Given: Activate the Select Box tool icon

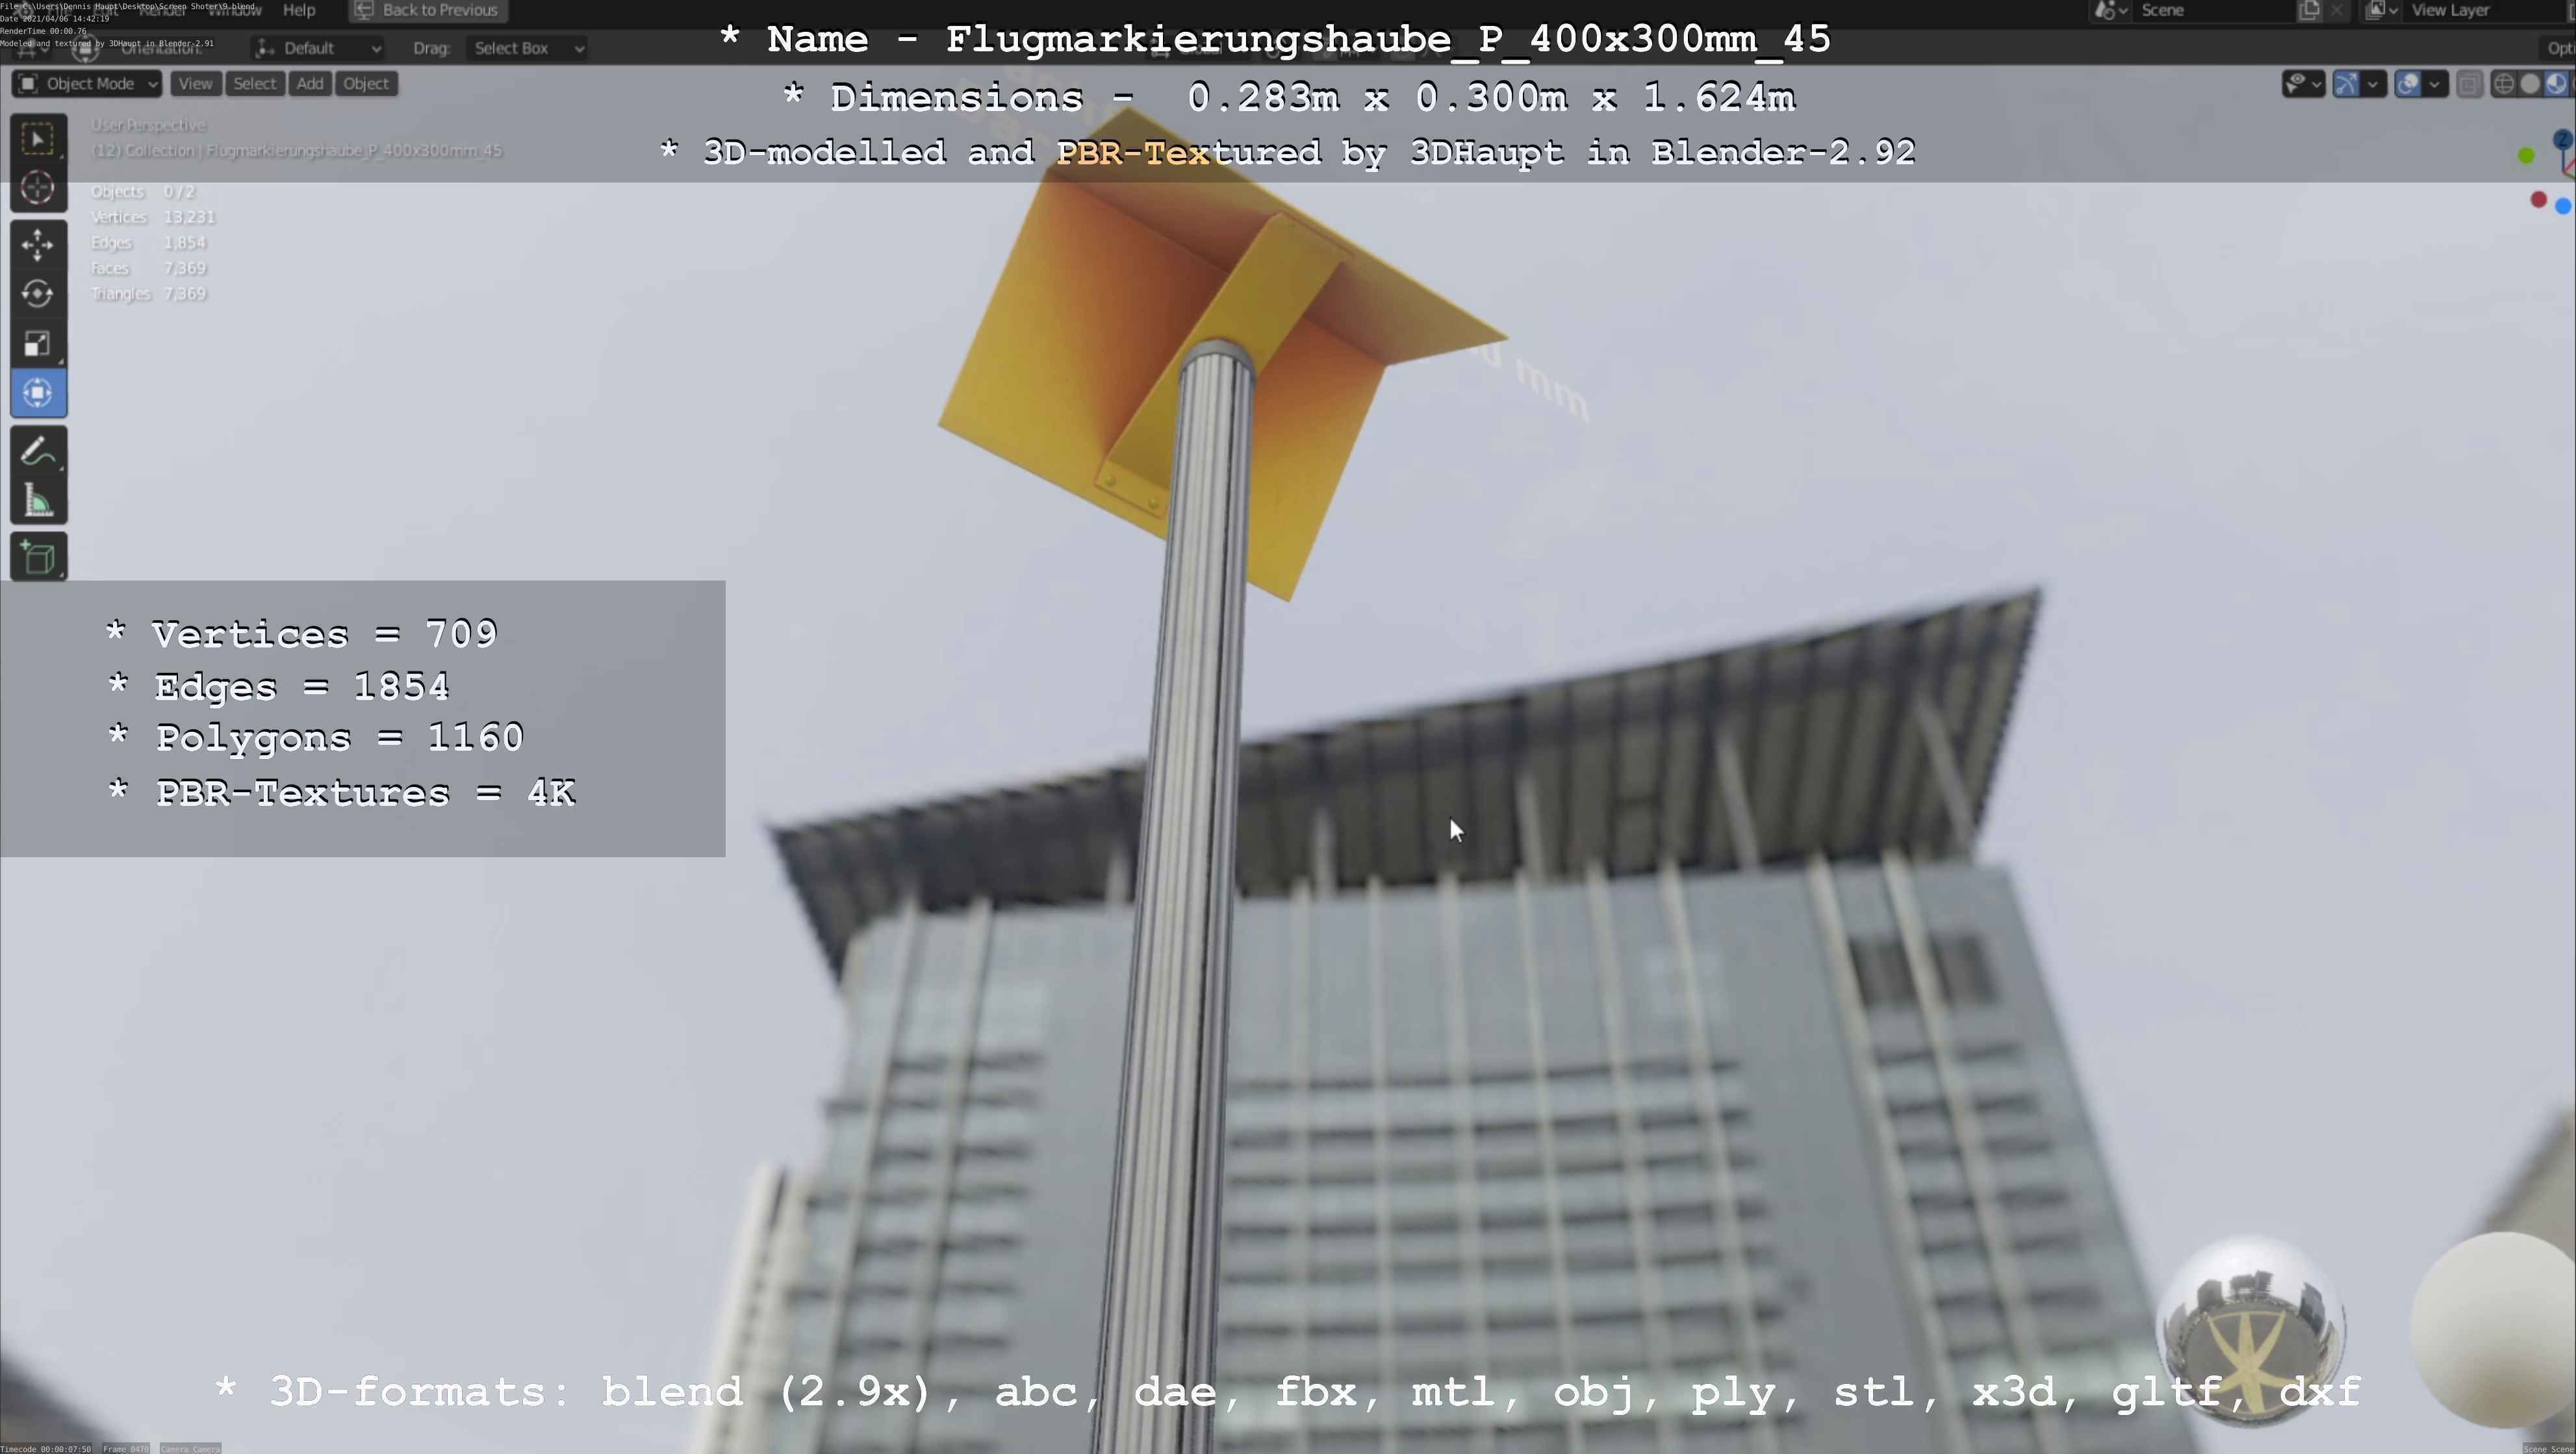Looking at the screenshot, I should [38, 139].
